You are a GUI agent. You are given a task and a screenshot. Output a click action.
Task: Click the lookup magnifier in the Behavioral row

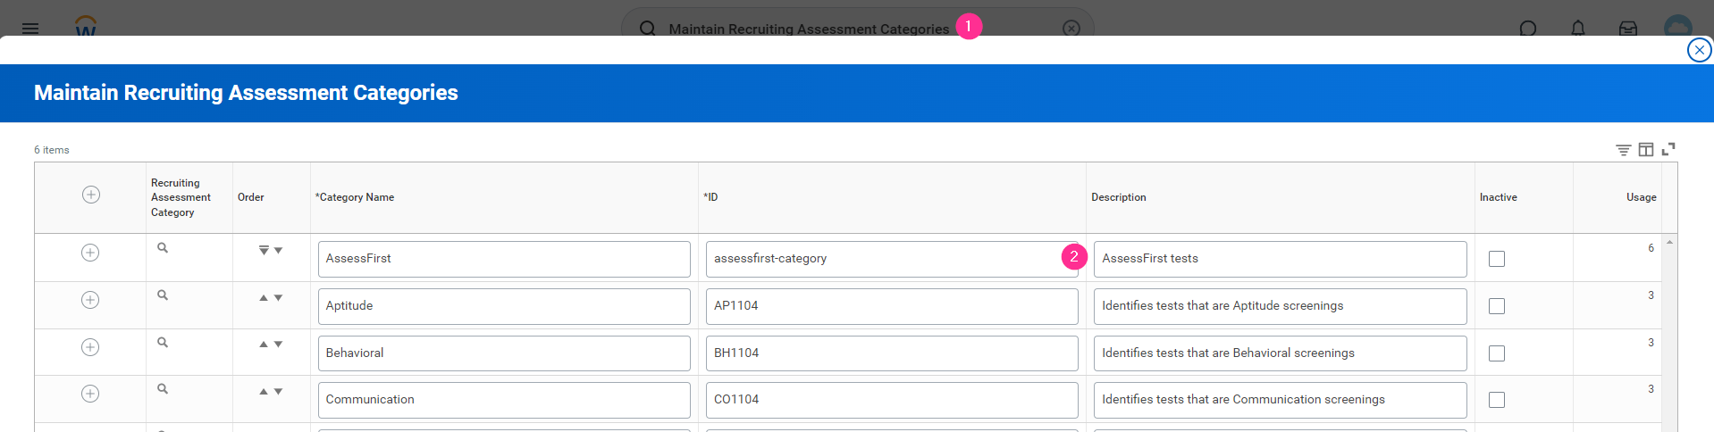[163, 343]
